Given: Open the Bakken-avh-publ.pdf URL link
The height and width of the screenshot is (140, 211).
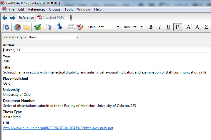Looking at the screenshot, I should point(58,128).
